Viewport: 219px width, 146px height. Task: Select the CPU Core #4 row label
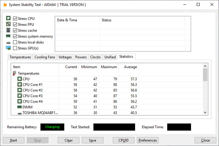click(x=32, y=101)
